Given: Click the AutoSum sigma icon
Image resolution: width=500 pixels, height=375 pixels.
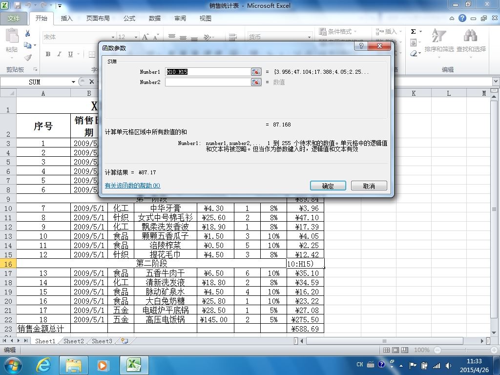Looking at the screenshot, I should click(x=413, y=31).
